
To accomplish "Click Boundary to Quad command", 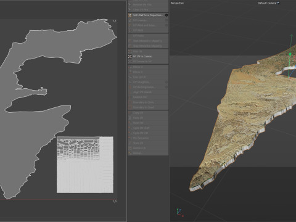I will tap(148, 107).
